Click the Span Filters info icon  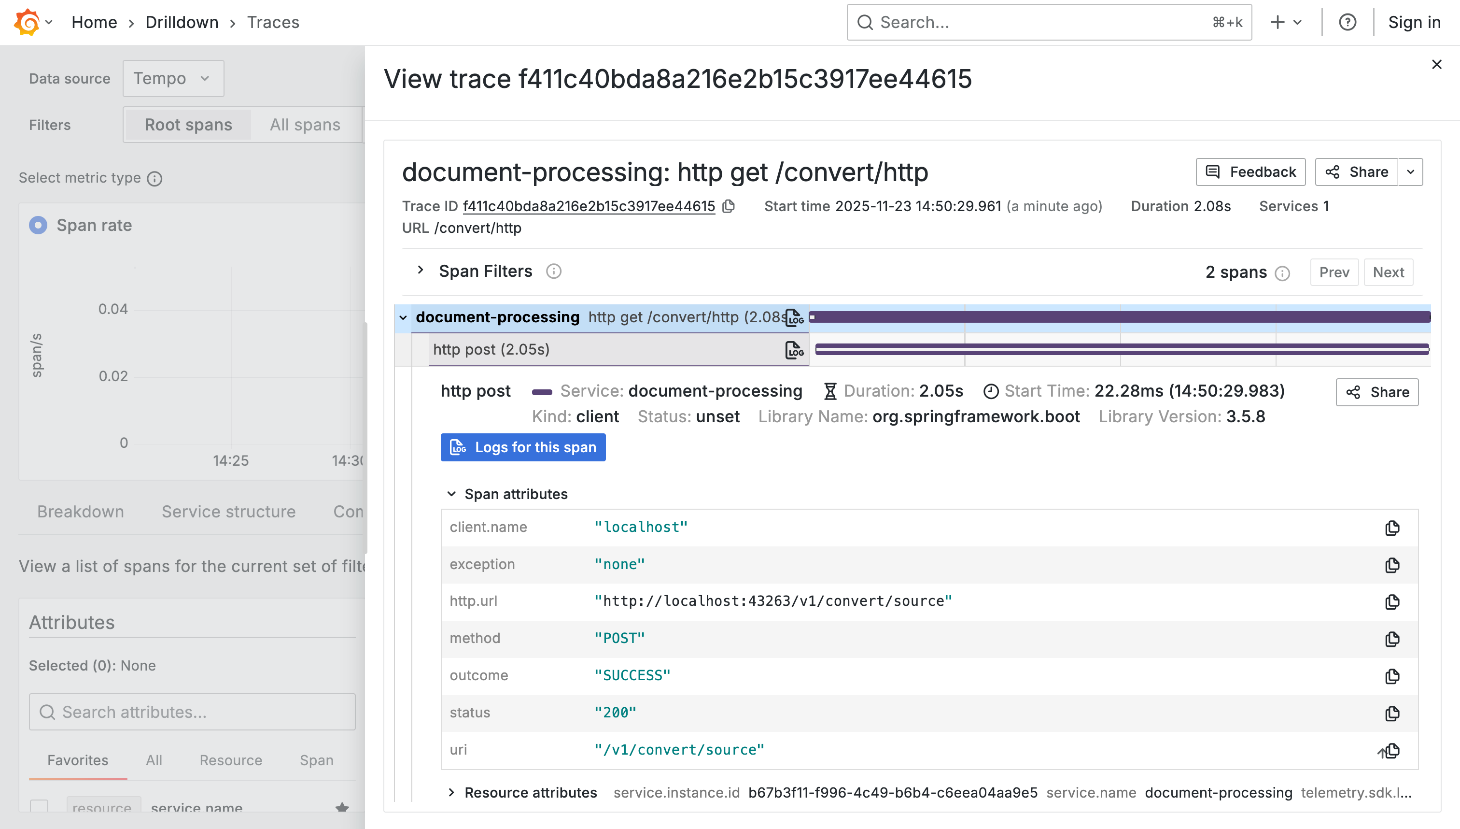click(554, 272)
